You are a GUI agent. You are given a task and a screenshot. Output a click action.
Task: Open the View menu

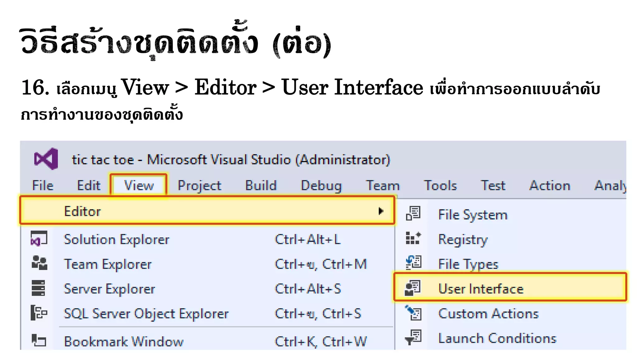coord(139,186)
